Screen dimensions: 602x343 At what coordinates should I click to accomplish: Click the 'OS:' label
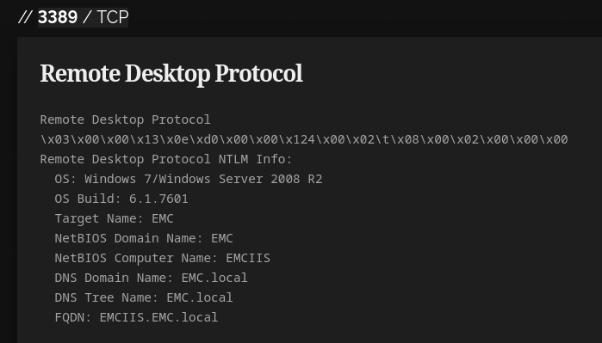[65, 179]
